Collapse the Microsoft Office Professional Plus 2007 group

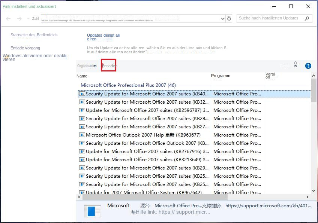coord(128,85)
